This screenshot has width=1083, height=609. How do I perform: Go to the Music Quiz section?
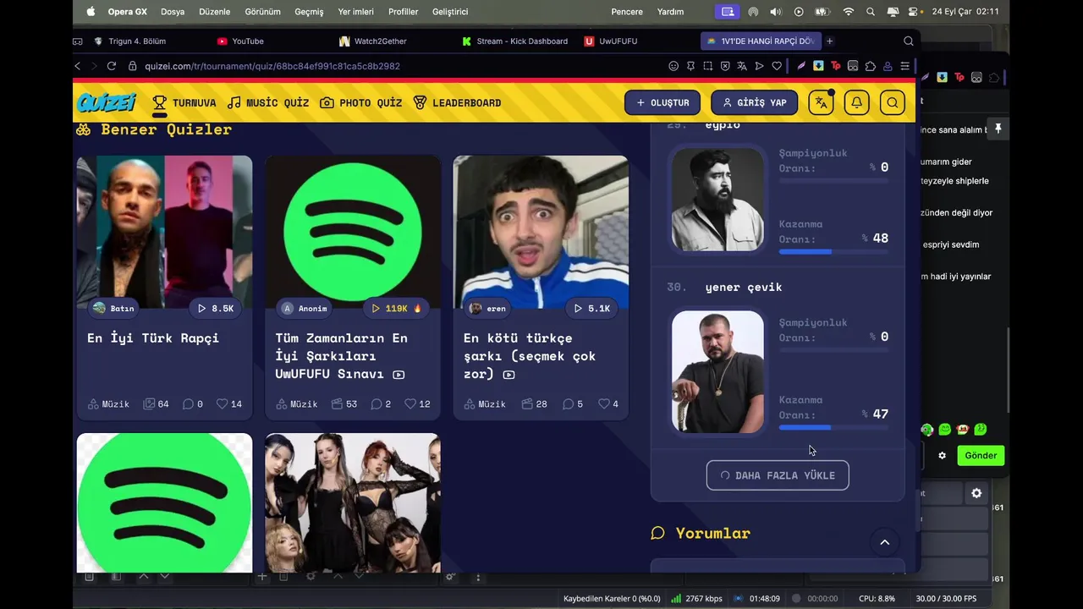point(267,102)
